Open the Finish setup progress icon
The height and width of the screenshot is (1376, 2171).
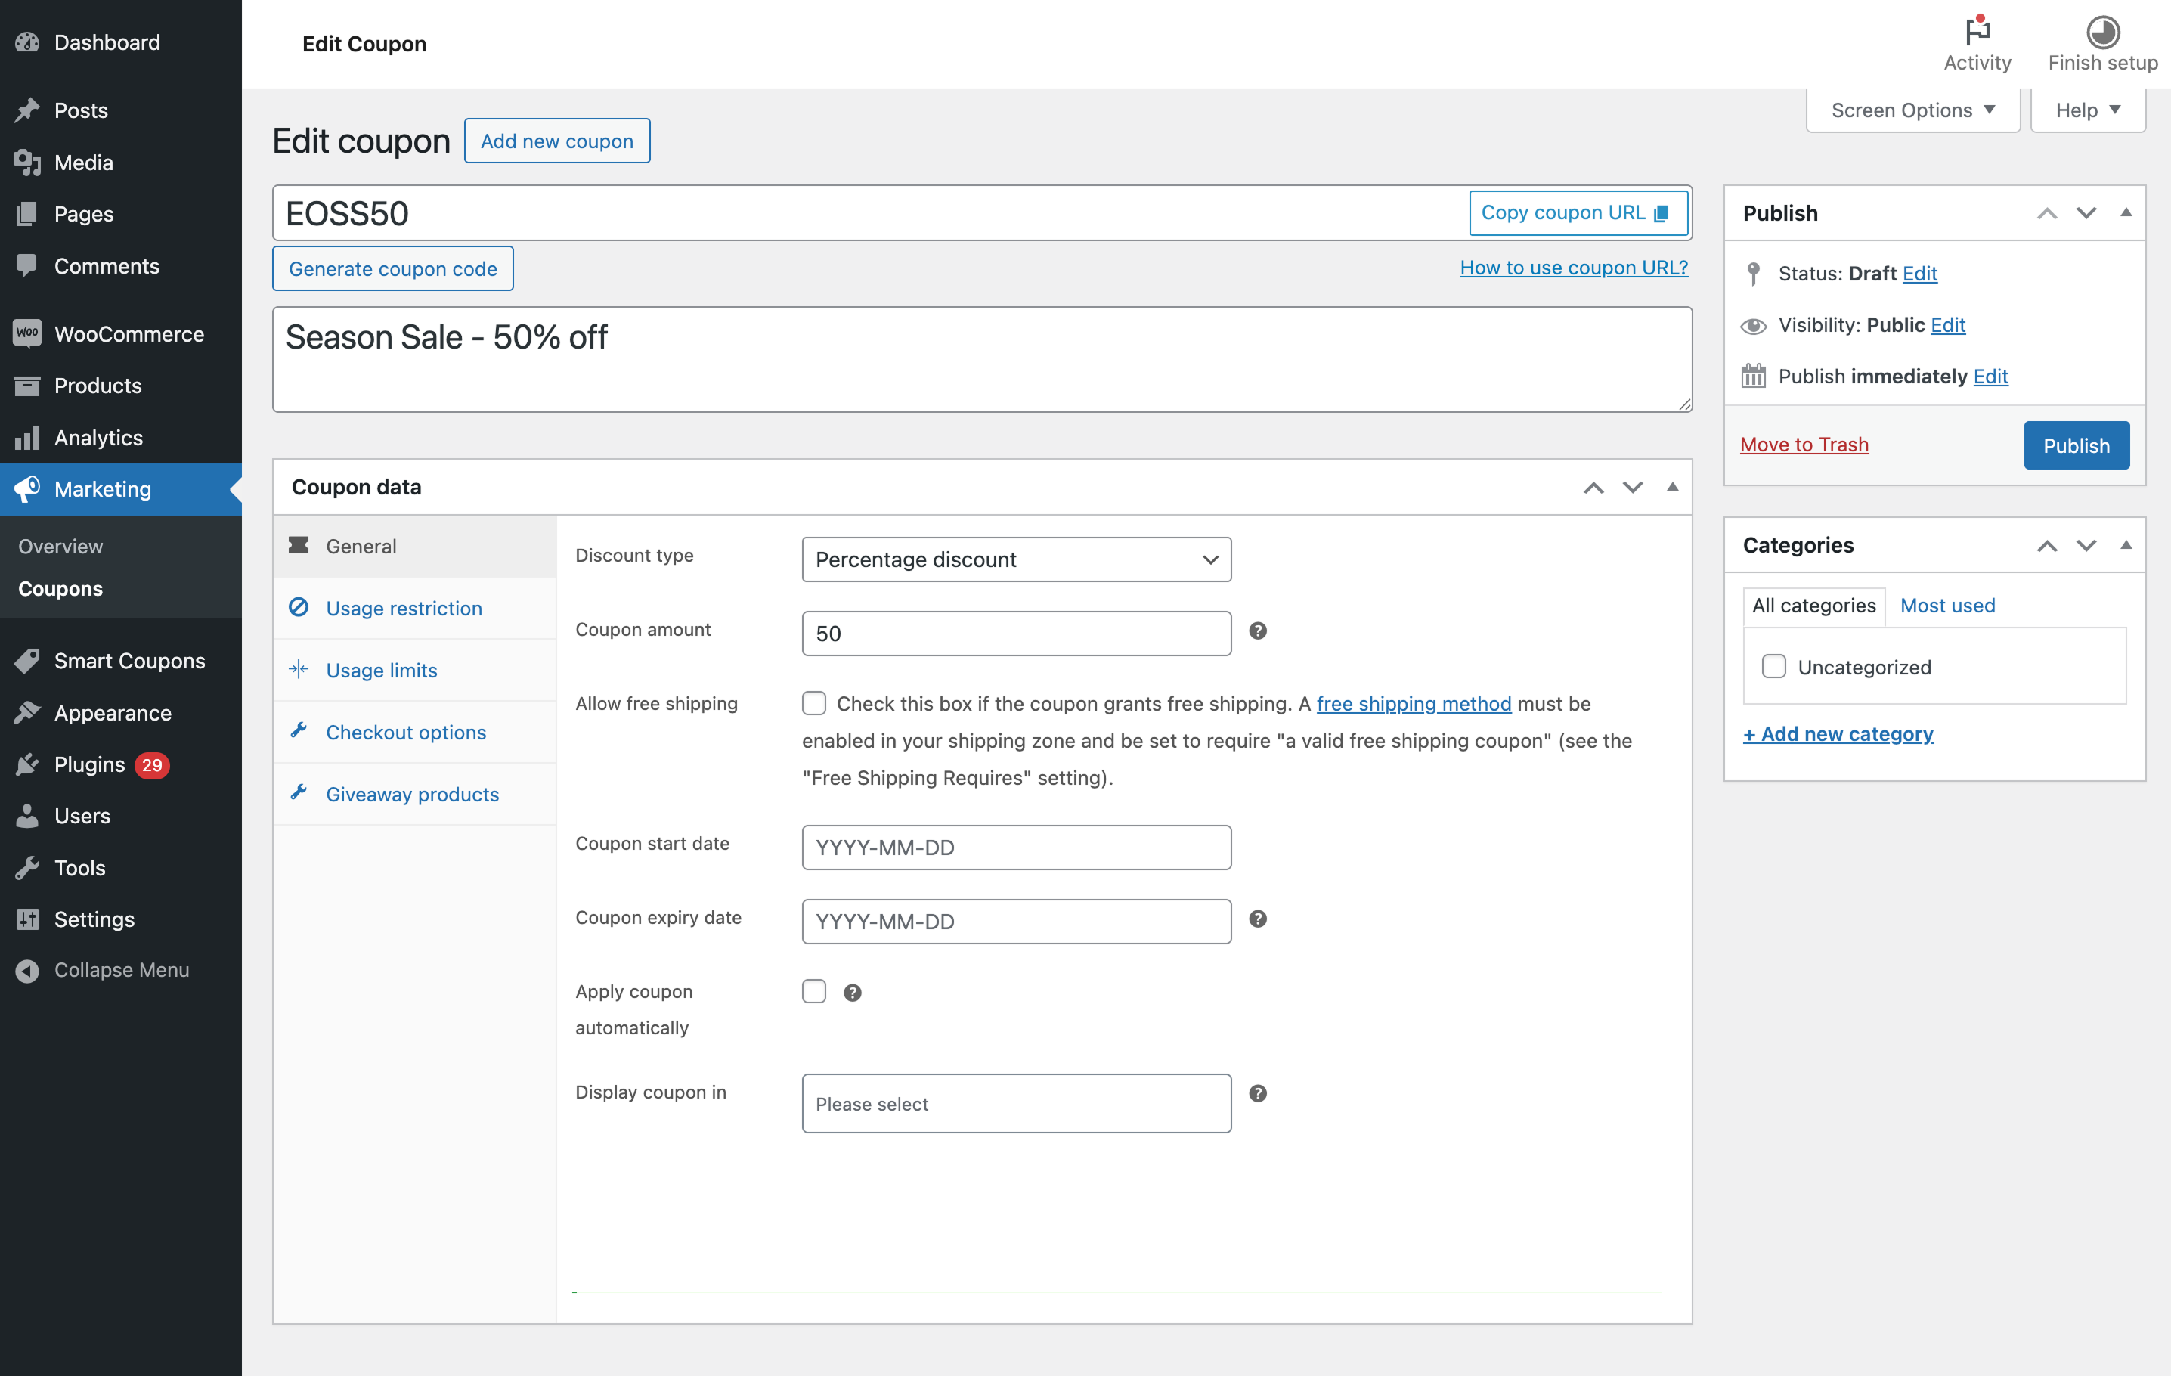[2102, 33]
